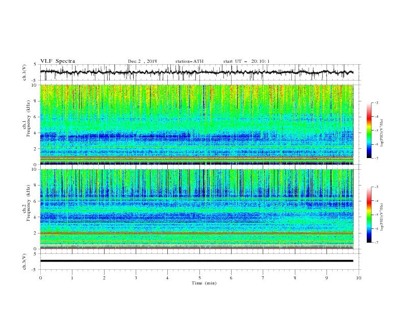Viewport: 404px width, 312px height.
Task: Click the "ch.1(V)" waveform axis label
Action: click(24, 72)
